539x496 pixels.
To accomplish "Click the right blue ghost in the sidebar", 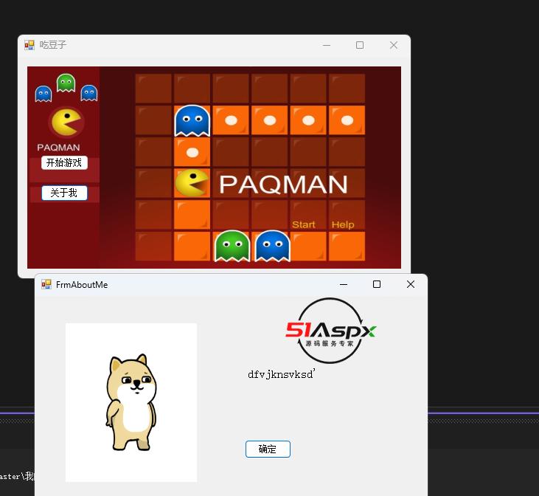I will coord(89,93).
